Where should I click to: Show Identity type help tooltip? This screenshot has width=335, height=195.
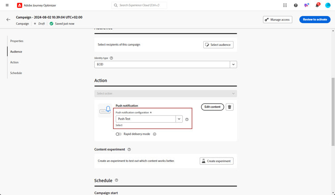pyautogui.click(x=111, y=58)
